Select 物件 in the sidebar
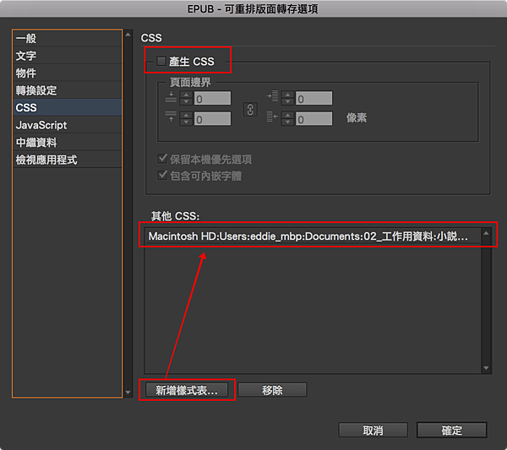 point(67,73)
